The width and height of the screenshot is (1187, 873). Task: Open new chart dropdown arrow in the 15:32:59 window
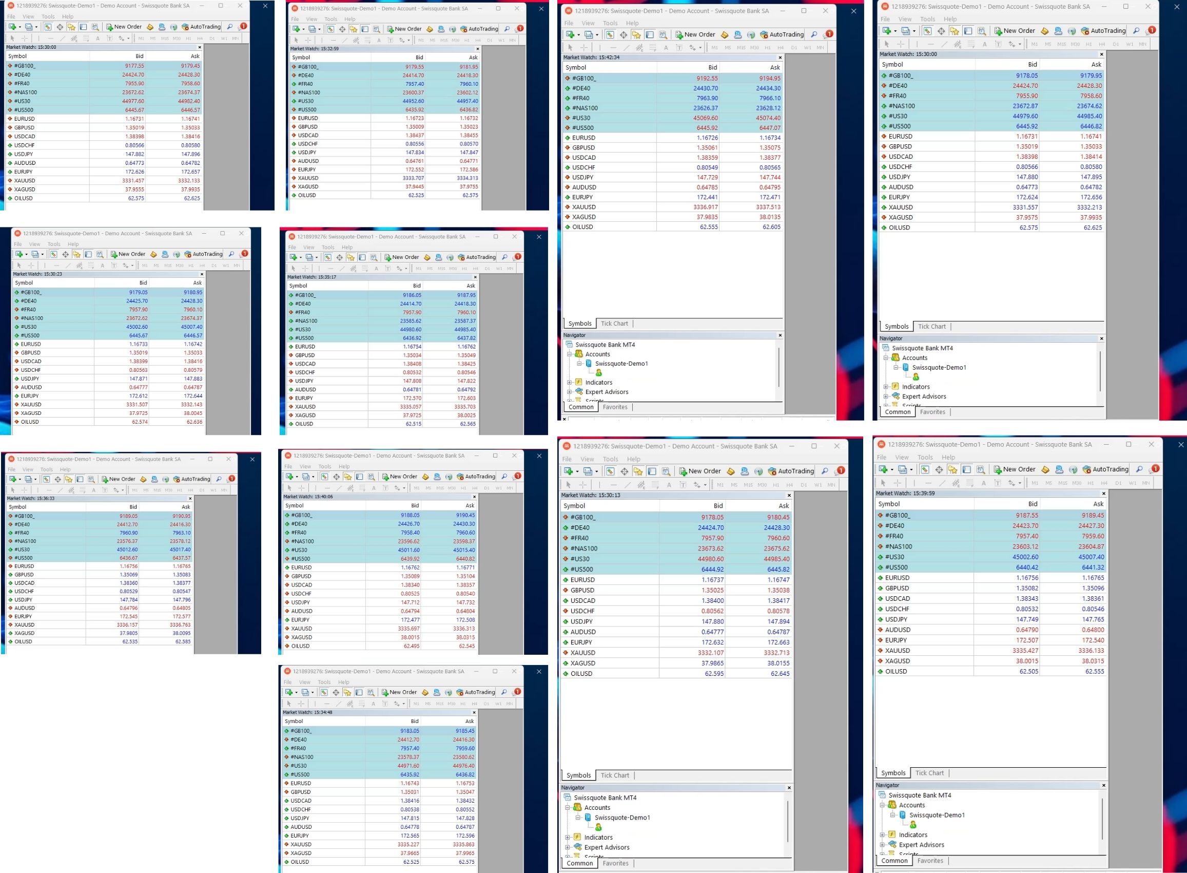(303, 29)
